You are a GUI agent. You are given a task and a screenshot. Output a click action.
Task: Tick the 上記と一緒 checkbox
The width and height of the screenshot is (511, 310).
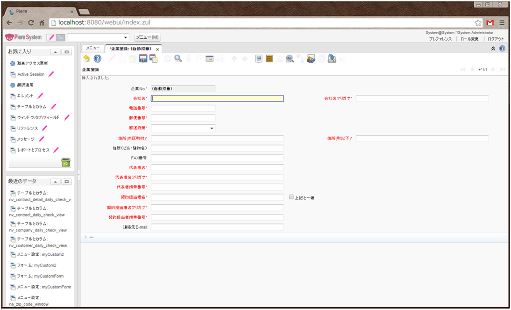point(291,197)
